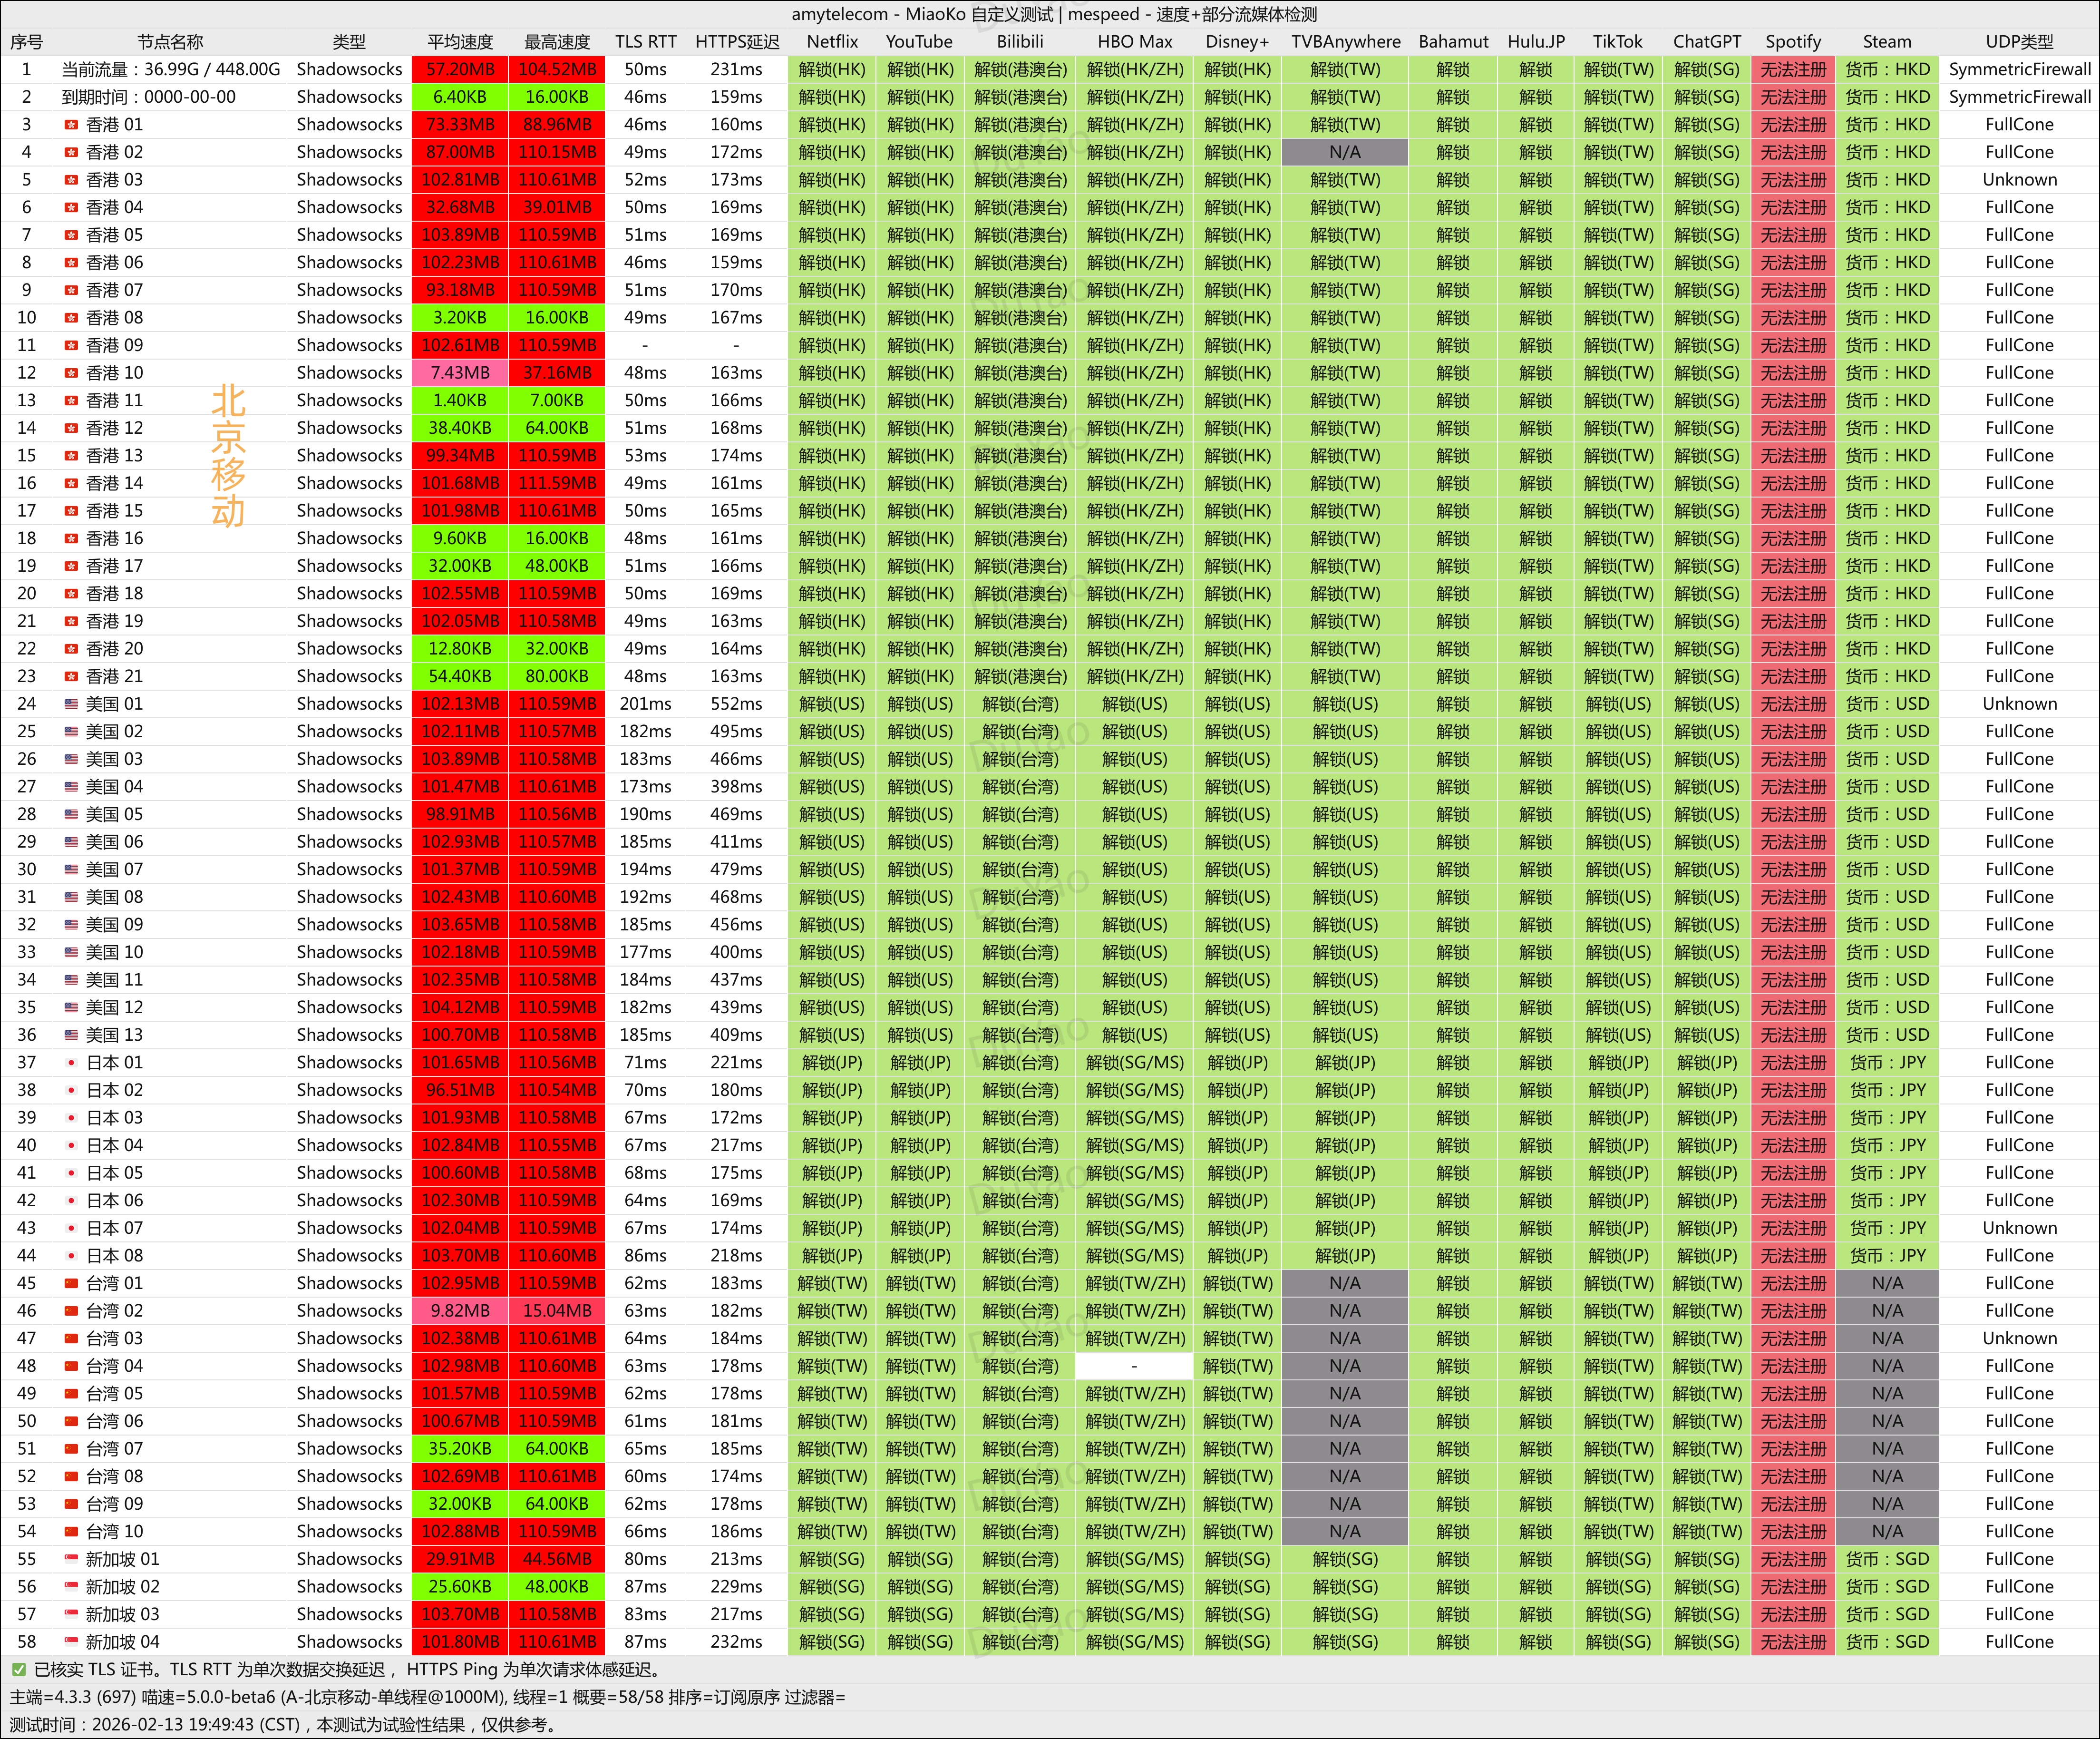The height and width of the screenshot is (1739, 2100).
Task: Click the pink 7.43MB average speed cell
Action: pyautogui.click(x=460, y=373)
